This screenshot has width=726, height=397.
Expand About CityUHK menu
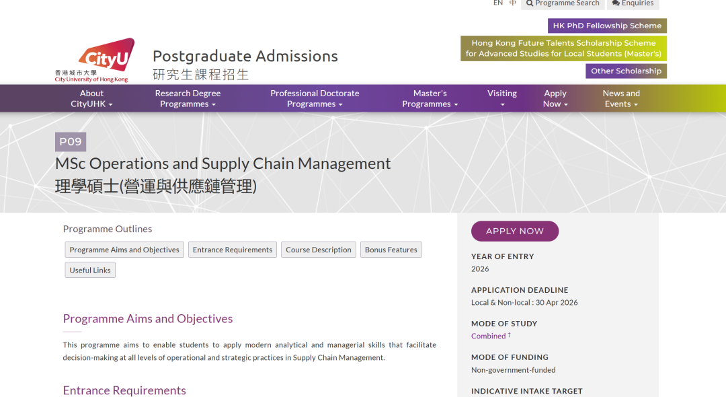click(91, 98)
